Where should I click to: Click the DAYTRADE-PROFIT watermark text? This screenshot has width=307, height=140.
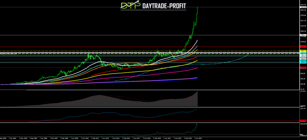pyautogui.click(x=160, y=5)
